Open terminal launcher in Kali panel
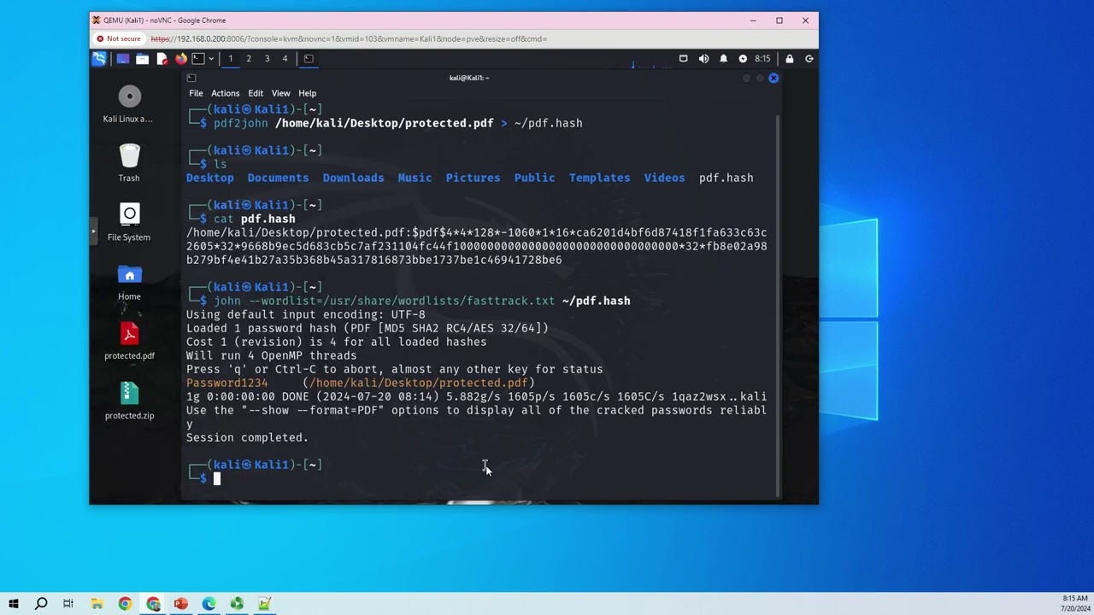Screen dimensions: 1094x615 pos(198,59)
